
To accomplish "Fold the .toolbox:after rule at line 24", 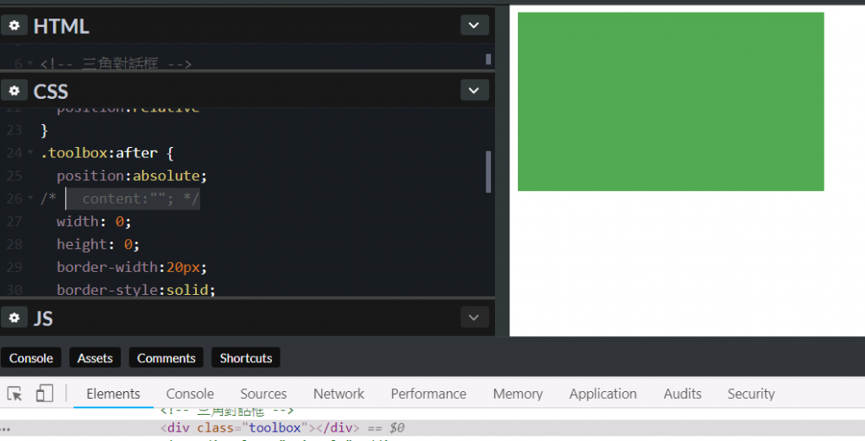I will point(30,153).
